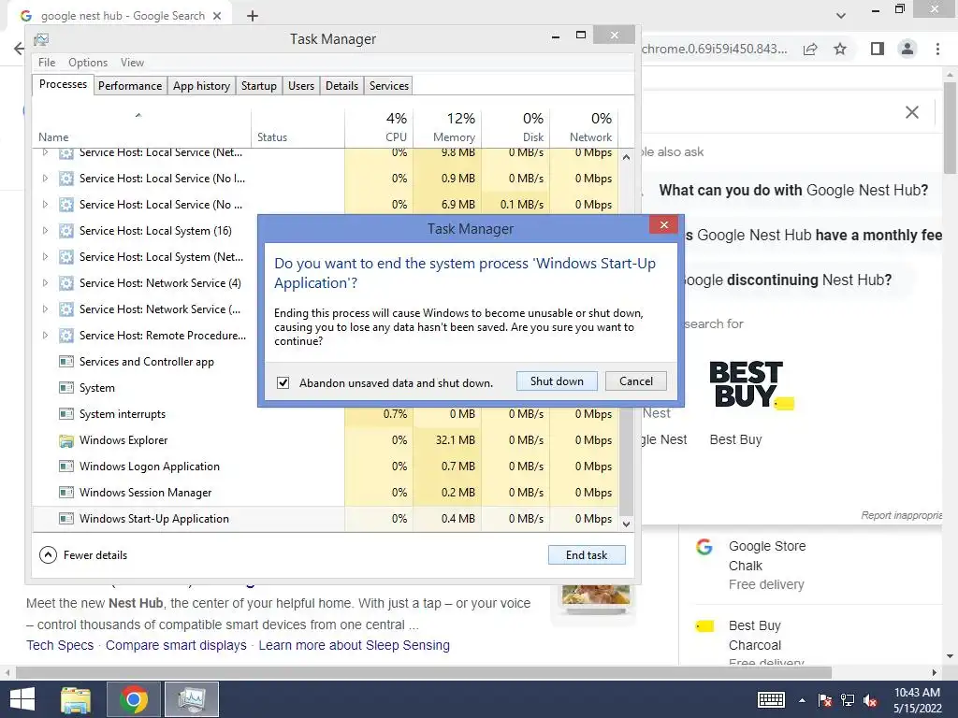
Task: Expand Service Host: Network Service (... truncated row
Action: pyautogui.click(x=45, y=309)
